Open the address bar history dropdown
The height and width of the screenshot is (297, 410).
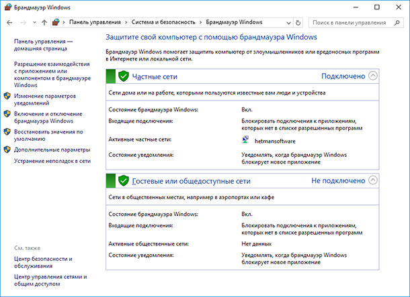[288, 23]
